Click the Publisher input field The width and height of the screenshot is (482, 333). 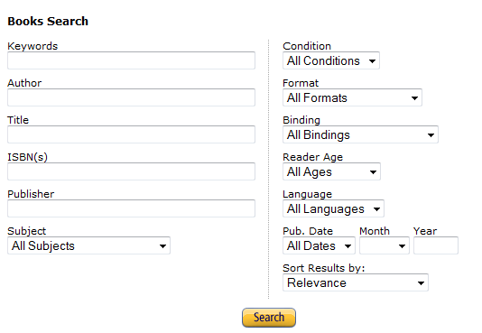coord(131,208)
